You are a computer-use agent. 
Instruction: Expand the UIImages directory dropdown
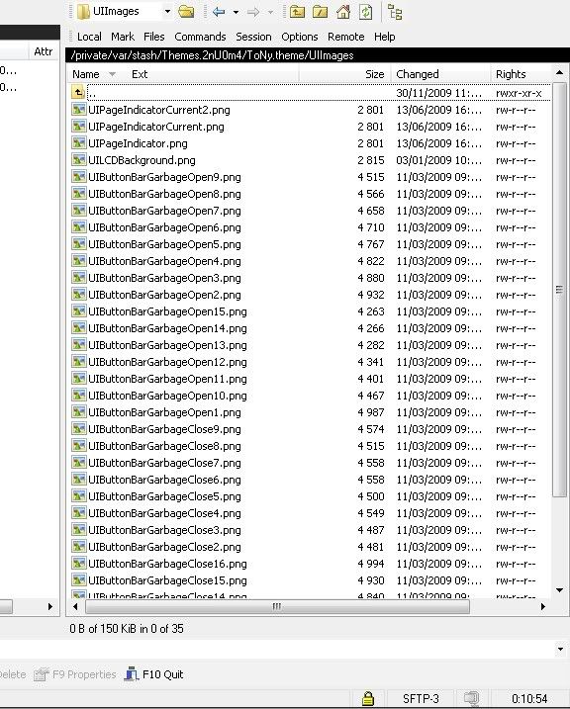pyautogui.click(x=167, y=11)
